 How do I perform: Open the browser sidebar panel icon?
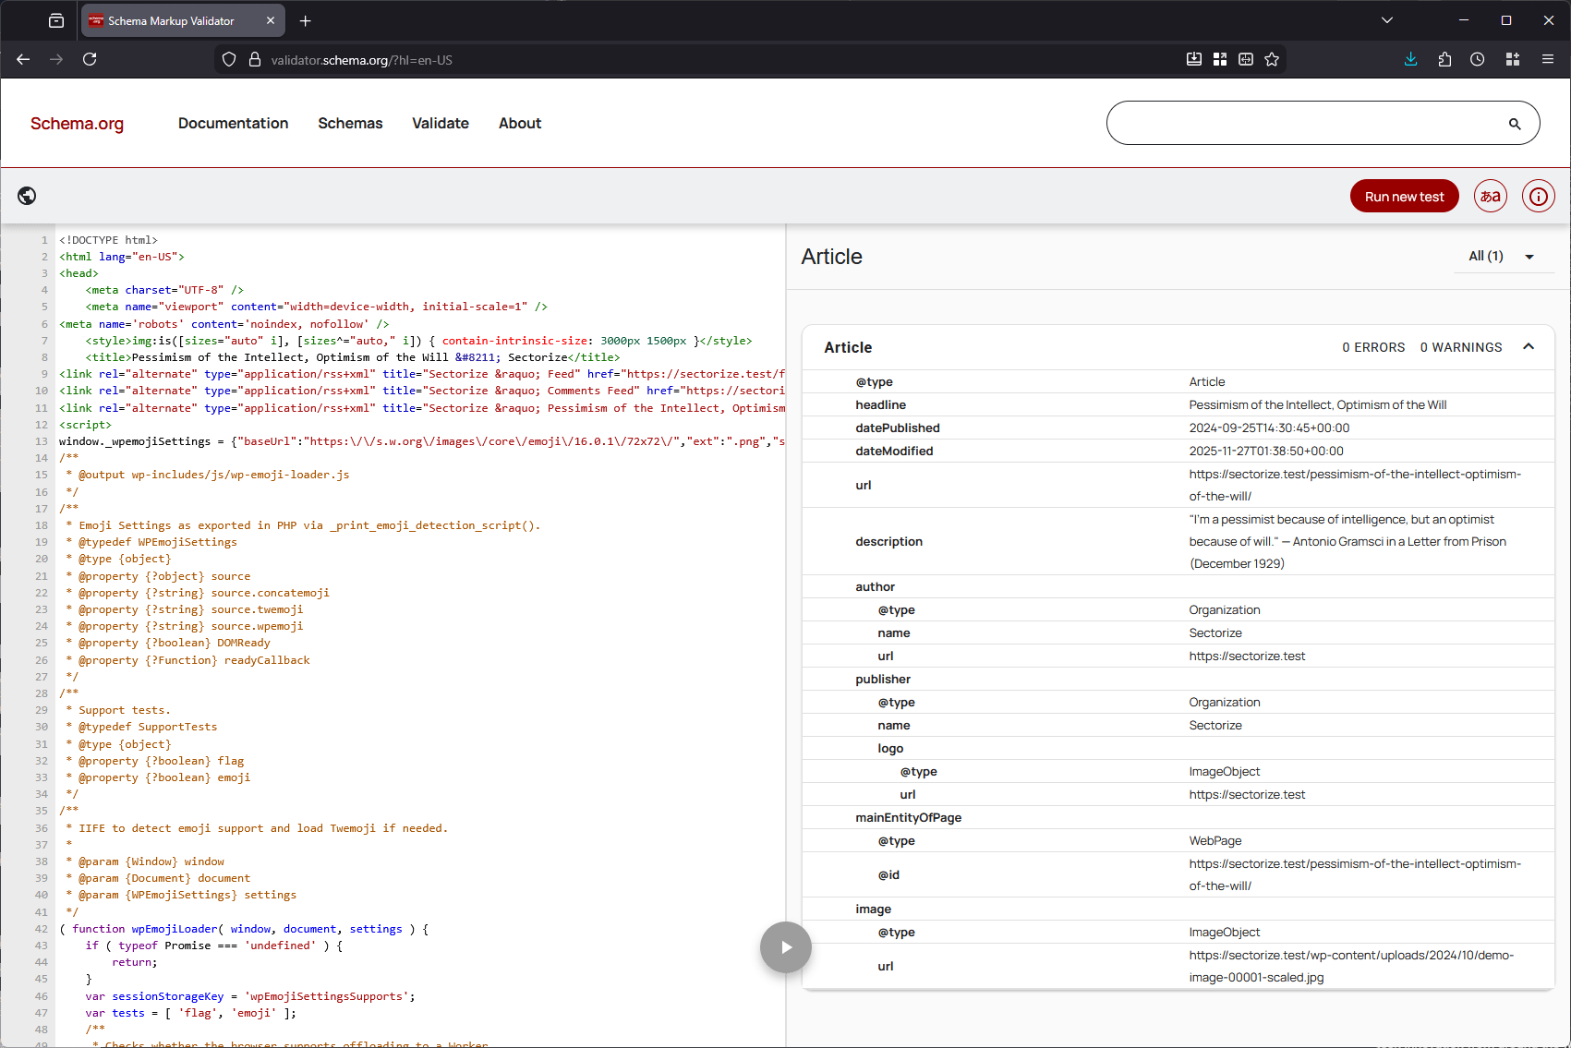coord(55,19)
